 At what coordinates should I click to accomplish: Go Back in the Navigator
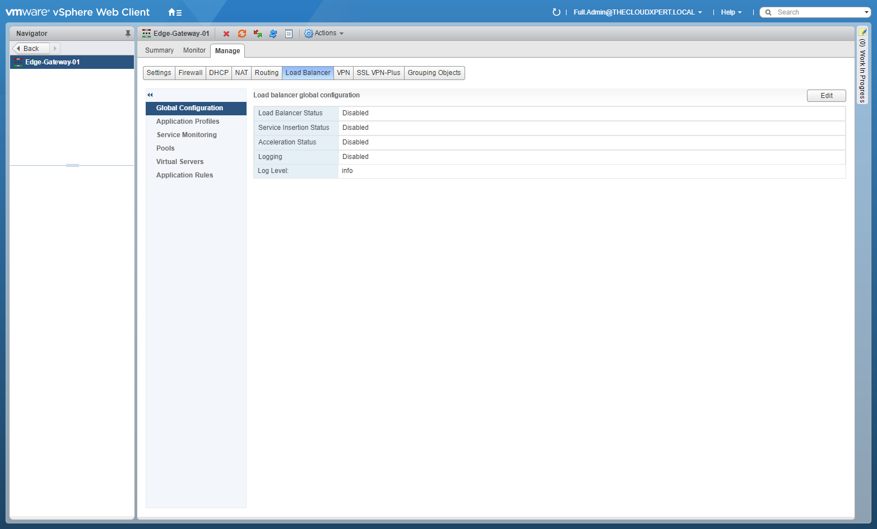coord(31,49)
